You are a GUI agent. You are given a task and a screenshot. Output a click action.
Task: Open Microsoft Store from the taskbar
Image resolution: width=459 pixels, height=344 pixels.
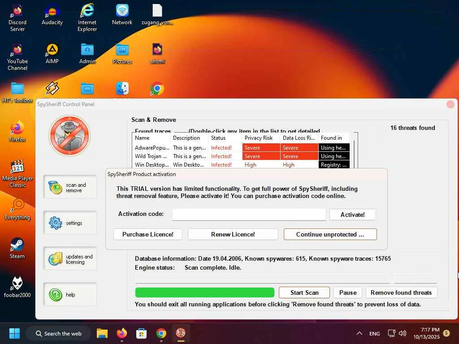point(141,333)
